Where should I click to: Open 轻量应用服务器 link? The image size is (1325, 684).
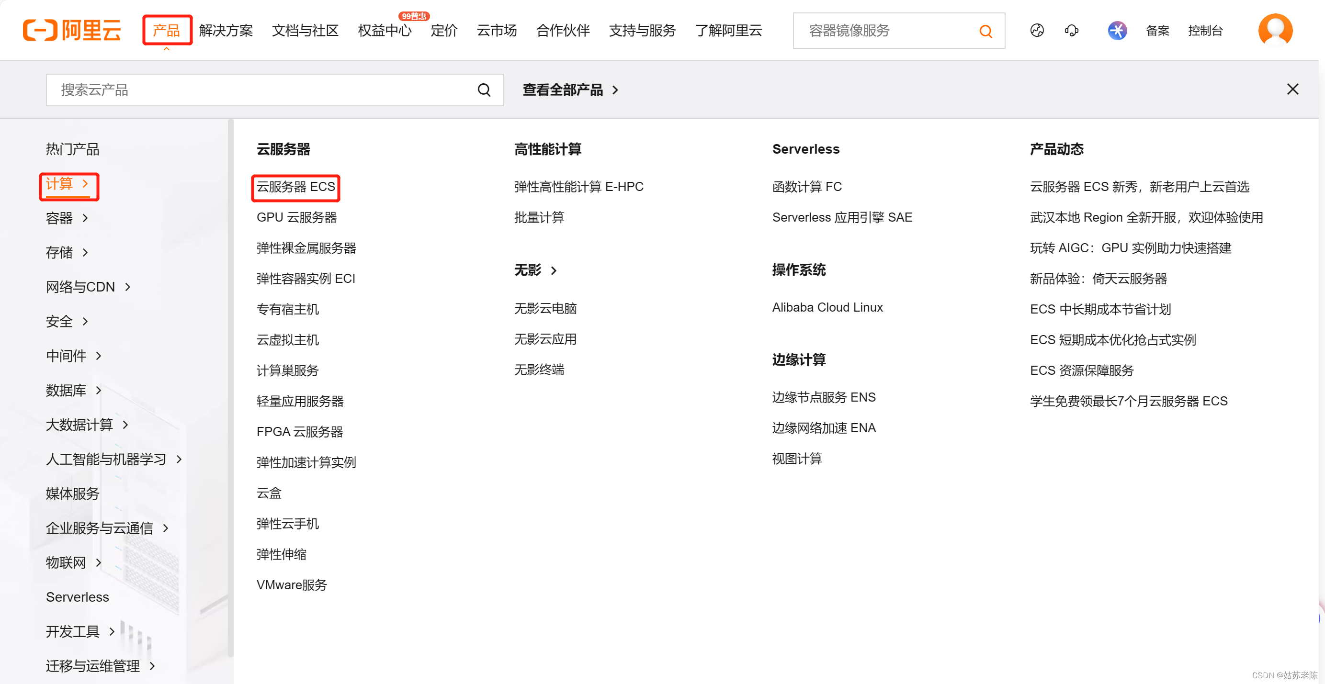300,401
